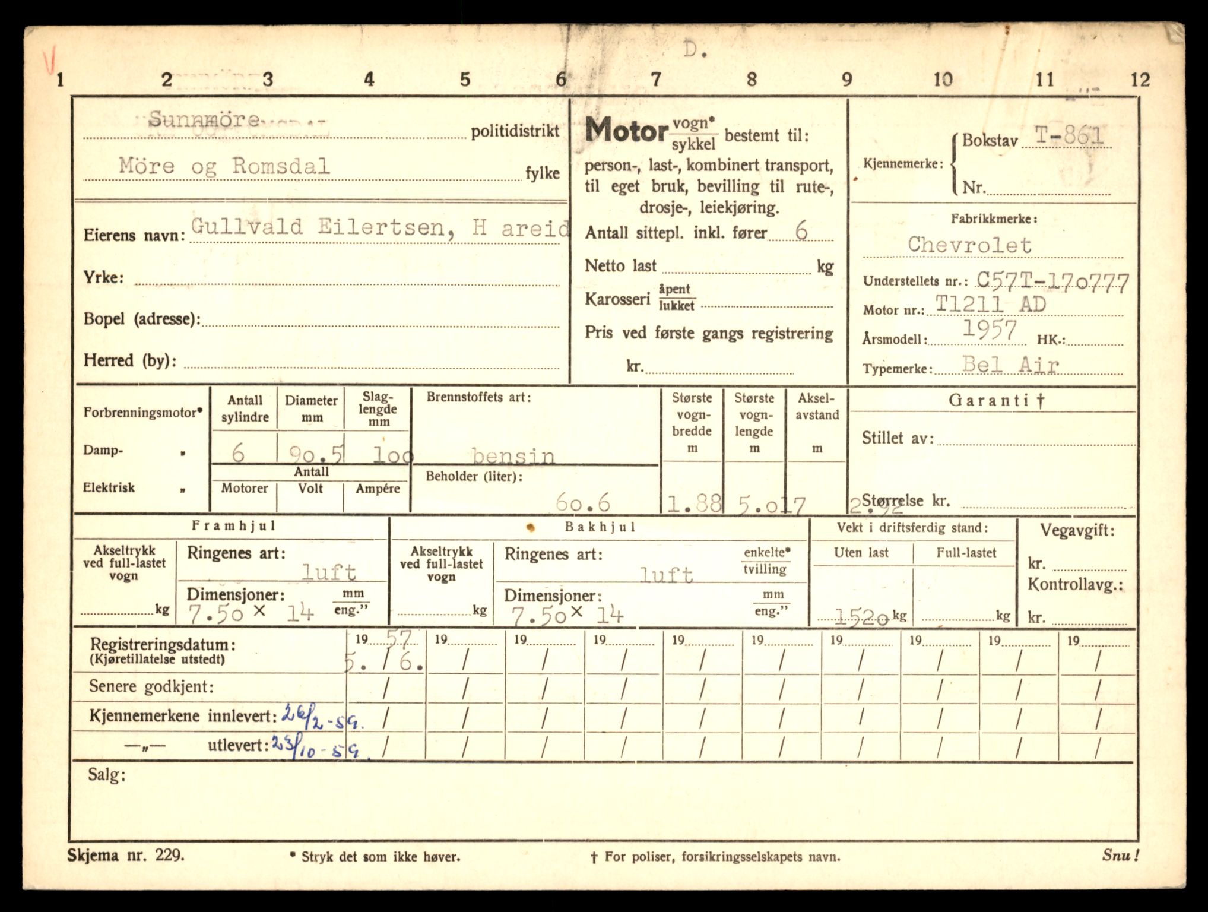Click the tank capacity value '60.6'

(583, 503)
